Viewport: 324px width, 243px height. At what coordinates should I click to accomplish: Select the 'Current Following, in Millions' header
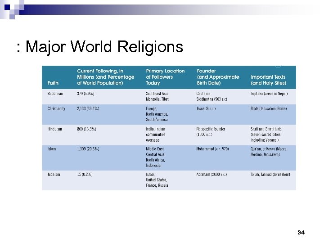point(106,77)
